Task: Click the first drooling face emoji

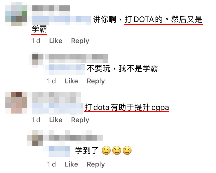Action: click(x=106, y=150)
